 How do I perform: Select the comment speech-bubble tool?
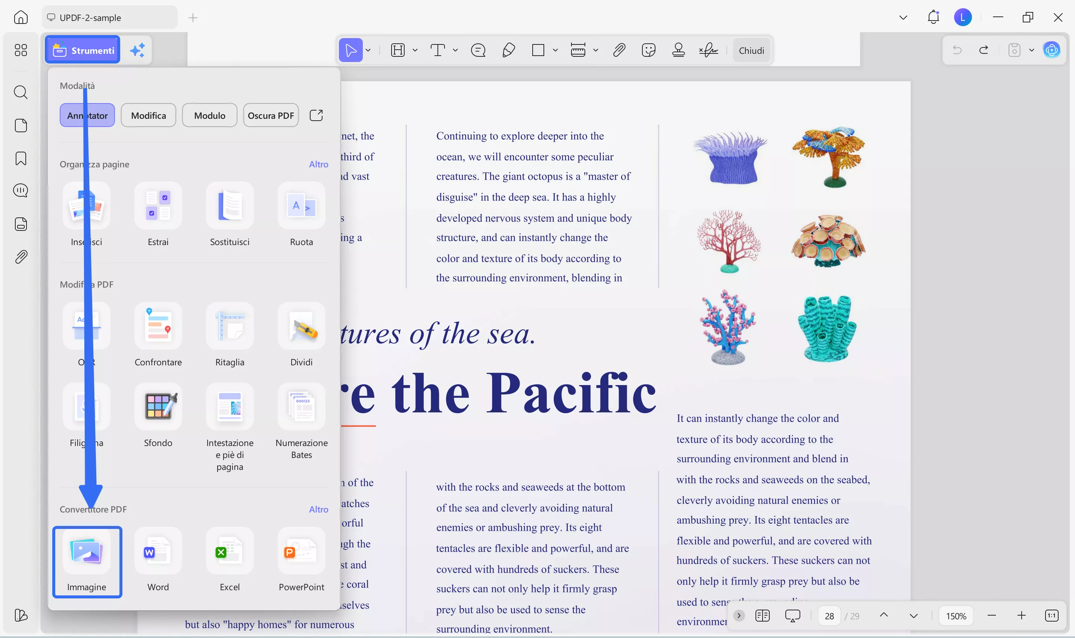478,50
